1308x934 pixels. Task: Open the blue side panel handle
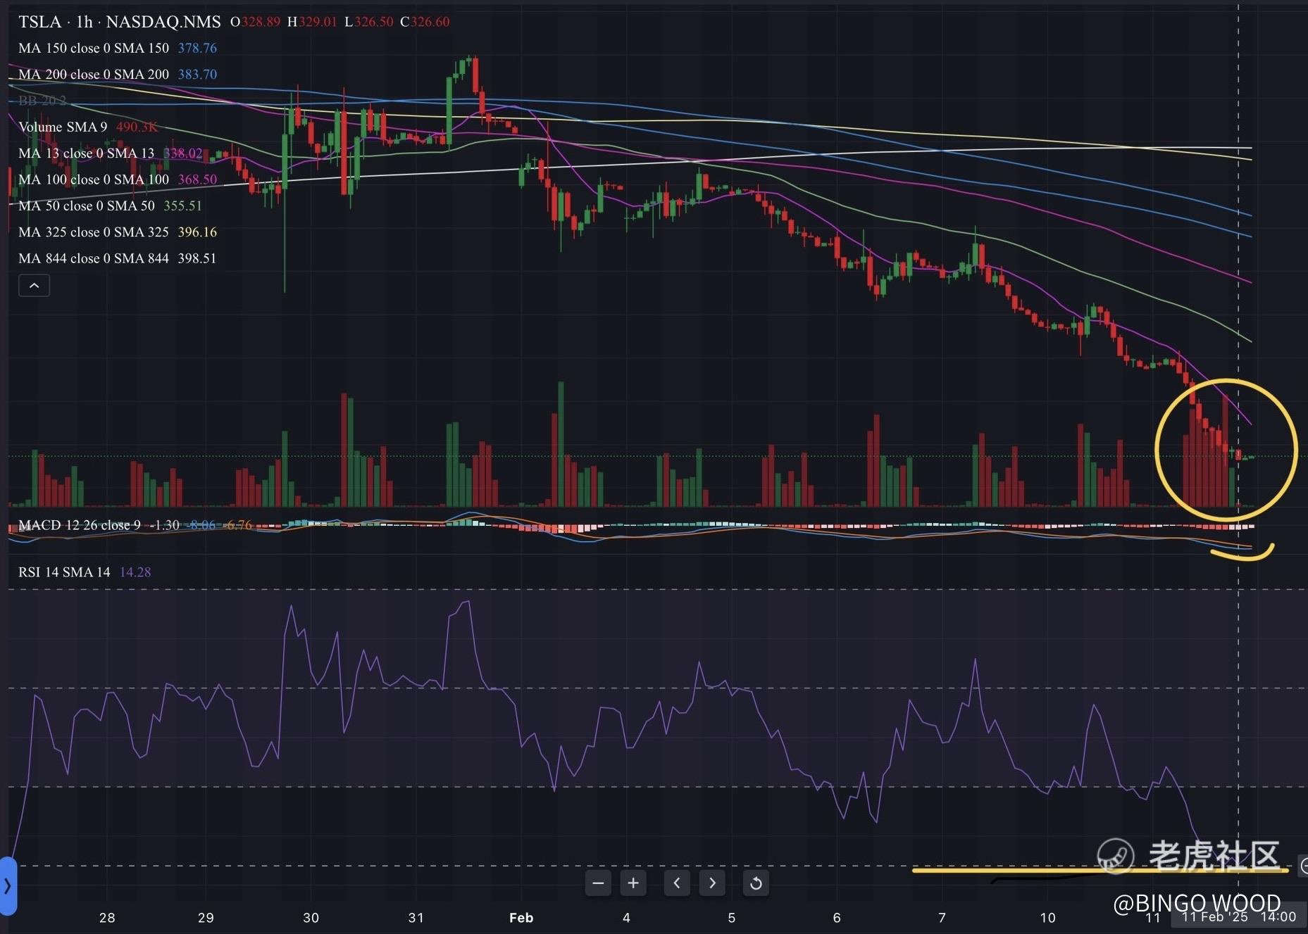[x=8, y=885]
